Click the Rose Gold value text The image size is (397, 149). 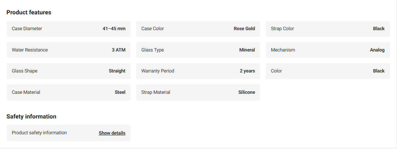tap(244, 29)
